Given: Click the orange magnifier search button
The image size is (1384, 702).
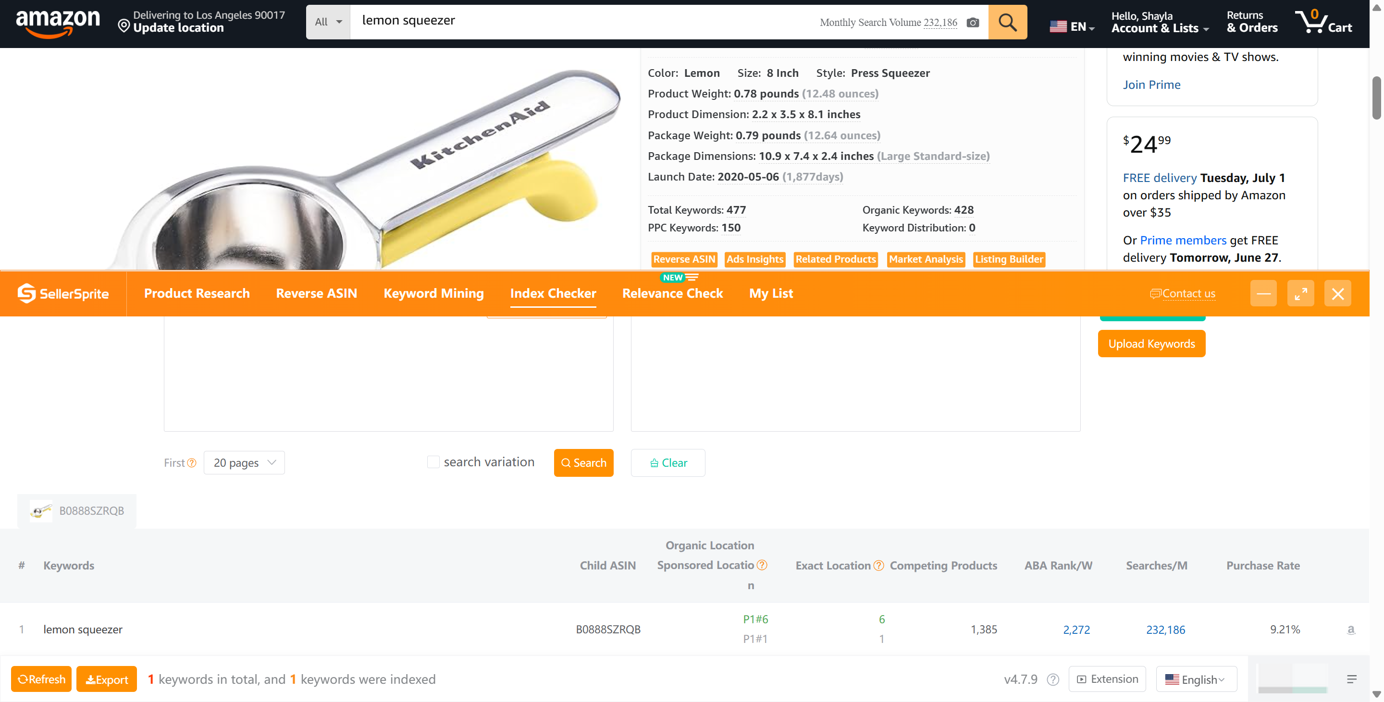Looking at the screenshot, I should click(x=1007, y=22).
